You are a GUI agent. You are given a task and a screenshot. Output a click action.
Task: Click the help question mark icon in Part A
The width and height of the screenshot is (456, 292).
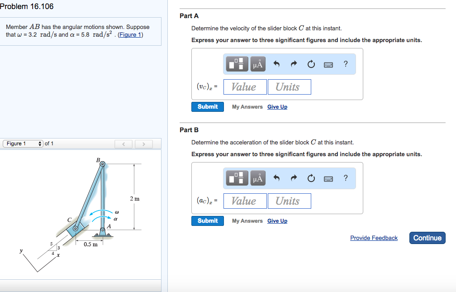[346, 64]
